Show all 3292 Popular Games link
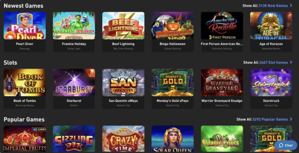This screenshot has width=299, height=153. pos(262,119)
